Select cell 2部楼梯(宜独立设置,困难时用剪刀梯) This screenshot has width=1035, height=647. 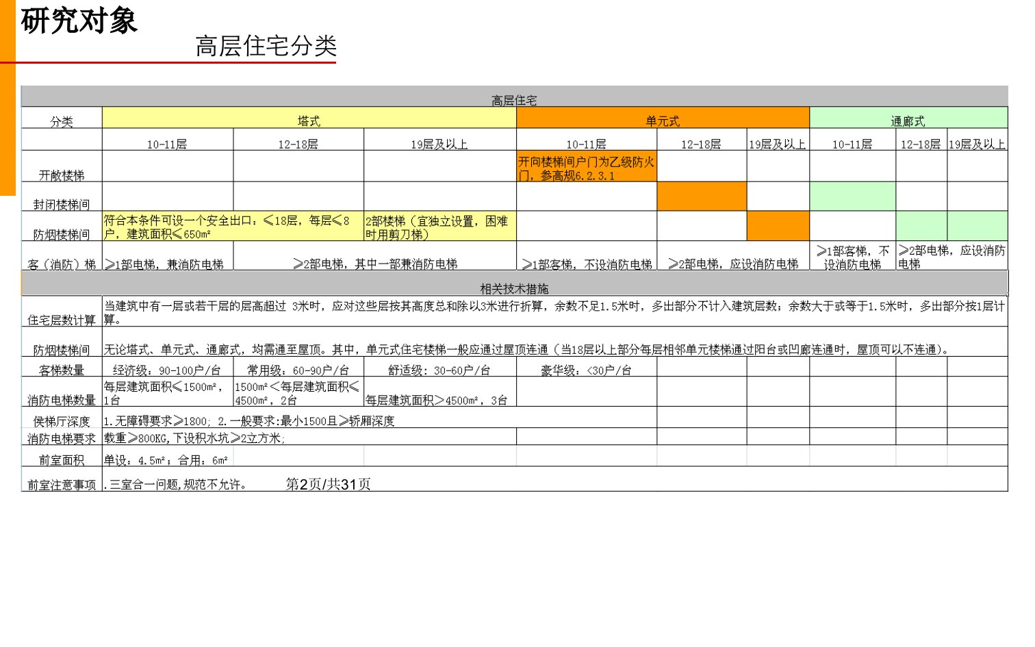click(439, 227)
